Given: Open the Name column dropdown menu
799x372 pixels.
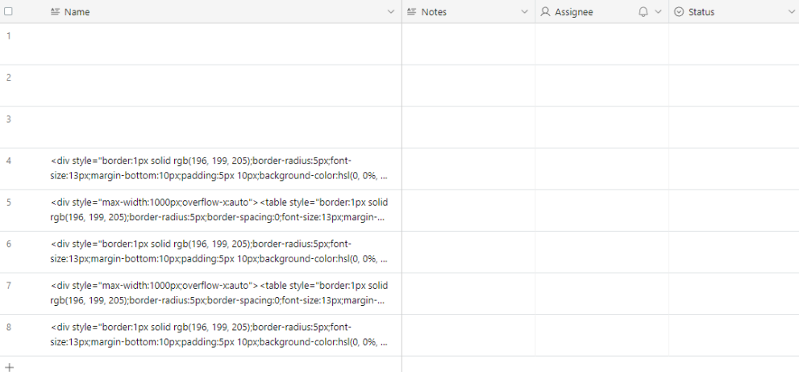Looking at the screenshot, I should point(391,12).
